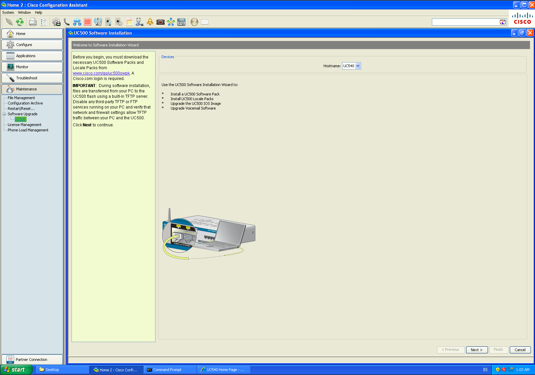The height and width of the screenshot is (375, 535).
Task: Click the Cancel button
Action: coord(520,350)
